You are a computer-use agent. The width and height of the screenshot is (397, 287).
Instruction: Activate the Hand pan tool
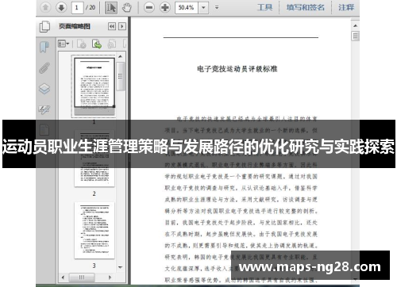pos(127,7)
